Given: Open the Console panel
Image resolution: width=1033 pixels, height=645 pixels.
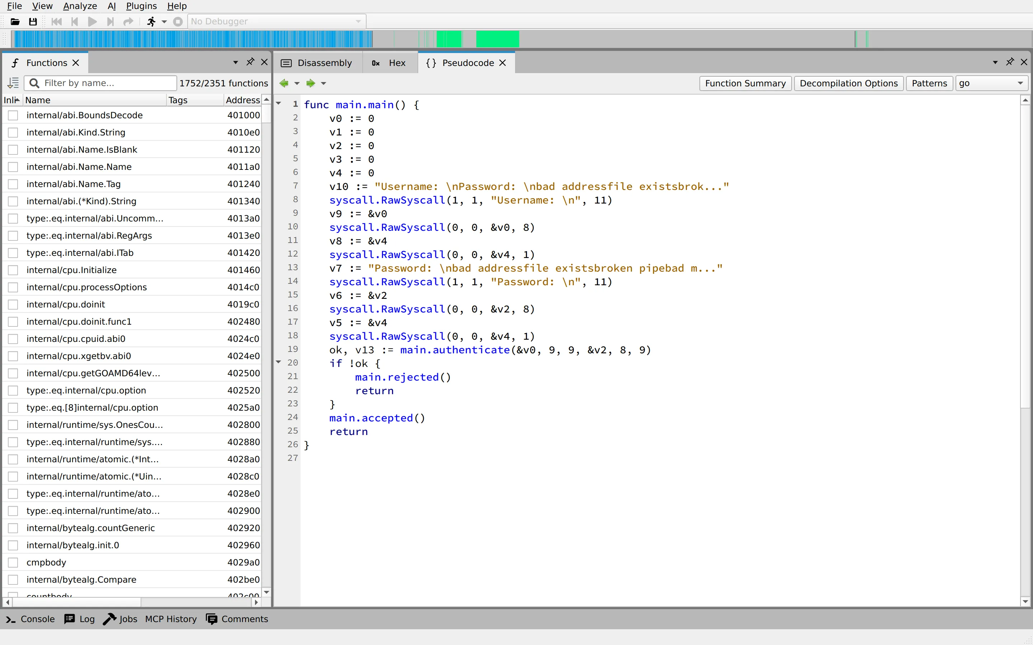Looking at the screenshot, I should [30, 619].
